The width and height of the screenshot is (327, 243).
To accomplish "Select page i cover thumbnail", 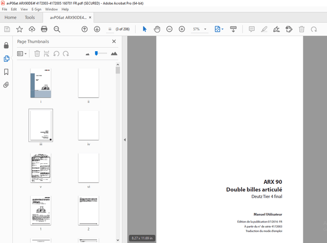I will click(41, 83).
